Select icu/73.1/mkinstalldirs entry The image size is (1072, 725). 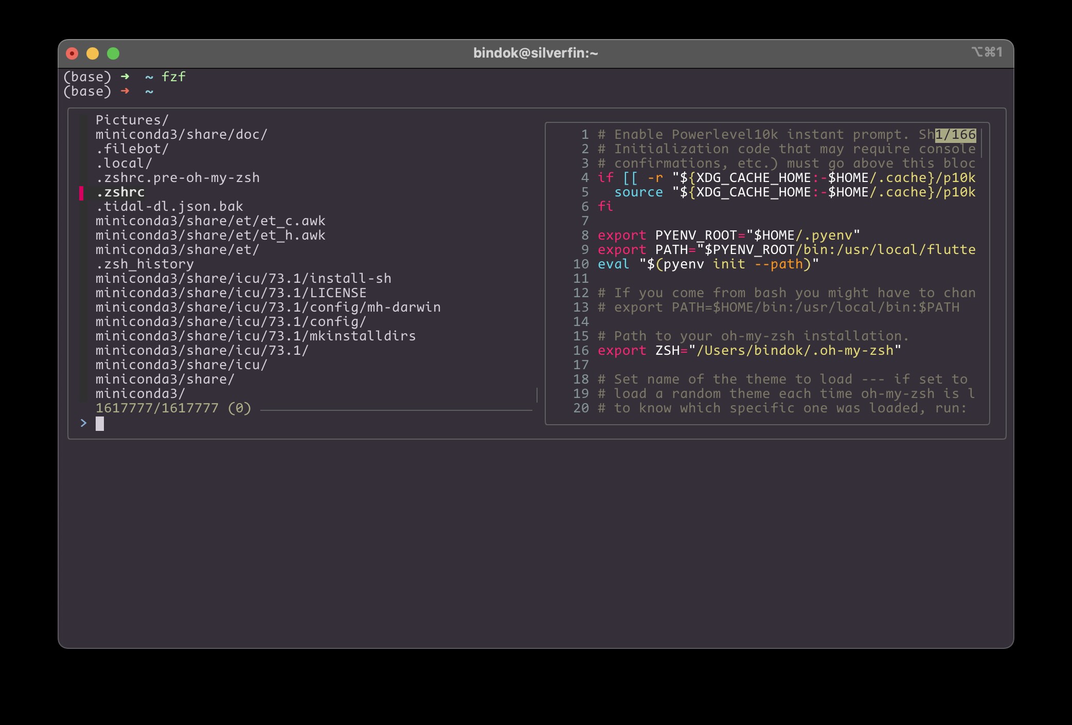click(256, 336)
